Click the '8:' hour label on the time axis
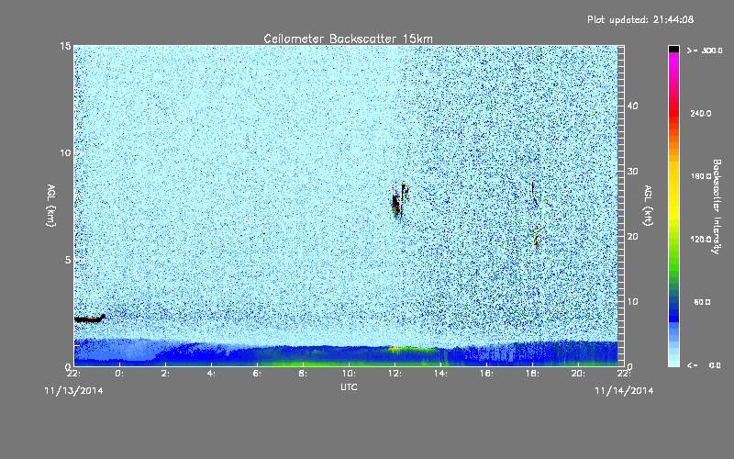 [x=303, y=374]
